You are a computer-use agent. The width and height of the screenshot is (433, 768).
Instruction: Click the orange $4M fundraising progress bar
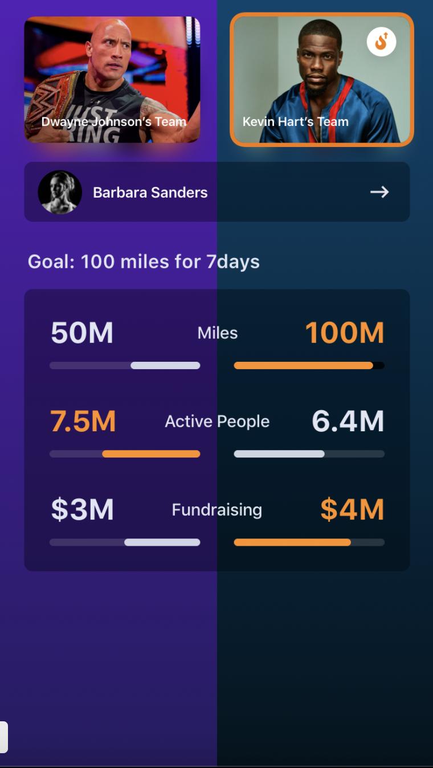309,542
